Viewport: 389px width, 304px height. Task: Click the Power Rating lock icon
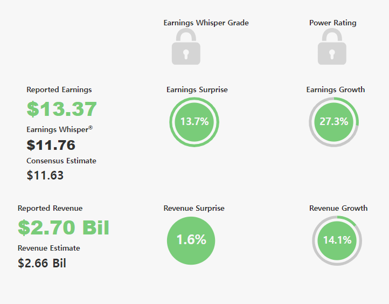pyautogui.click(x=332, y=46)
